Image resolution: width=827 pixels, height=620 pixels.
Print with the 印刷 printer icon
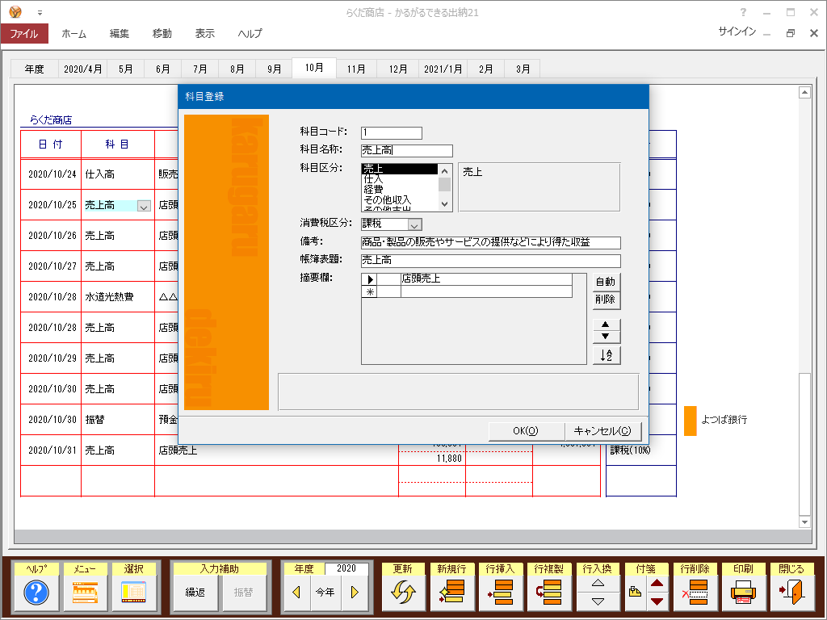point(743,592)
